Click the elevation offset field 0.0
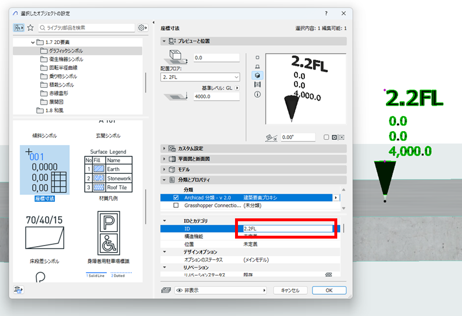This screenshot has height=316, width=462. click(x=217, y=58)
